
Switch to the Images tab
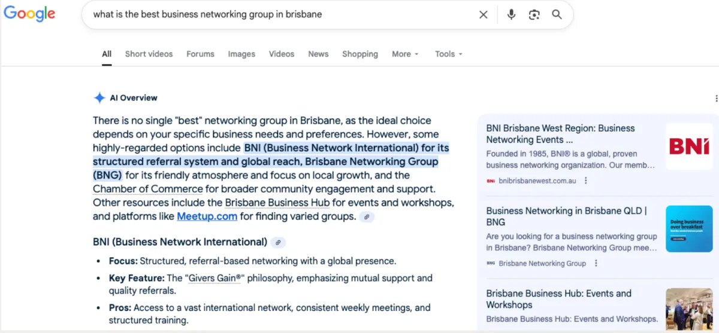(241, 54)
